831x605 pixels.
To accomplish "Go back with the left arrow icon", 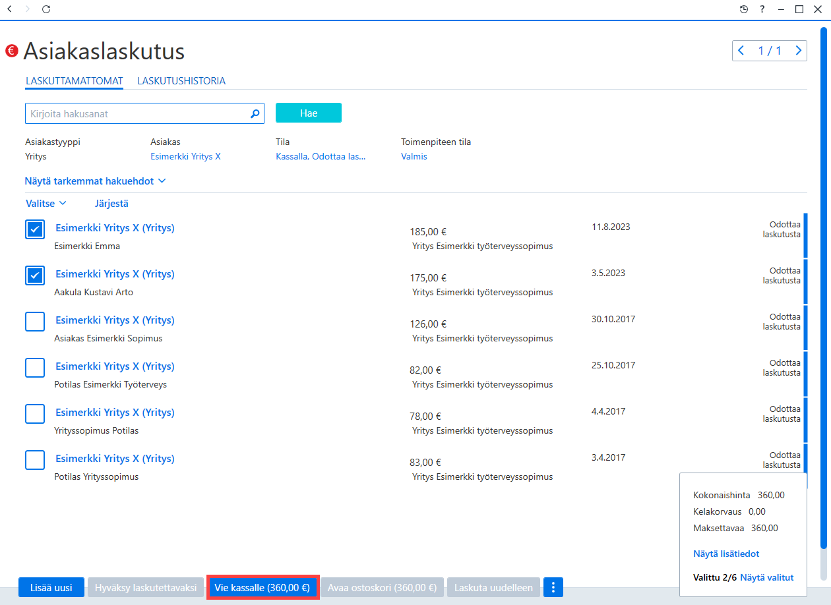I will point(9,9).
